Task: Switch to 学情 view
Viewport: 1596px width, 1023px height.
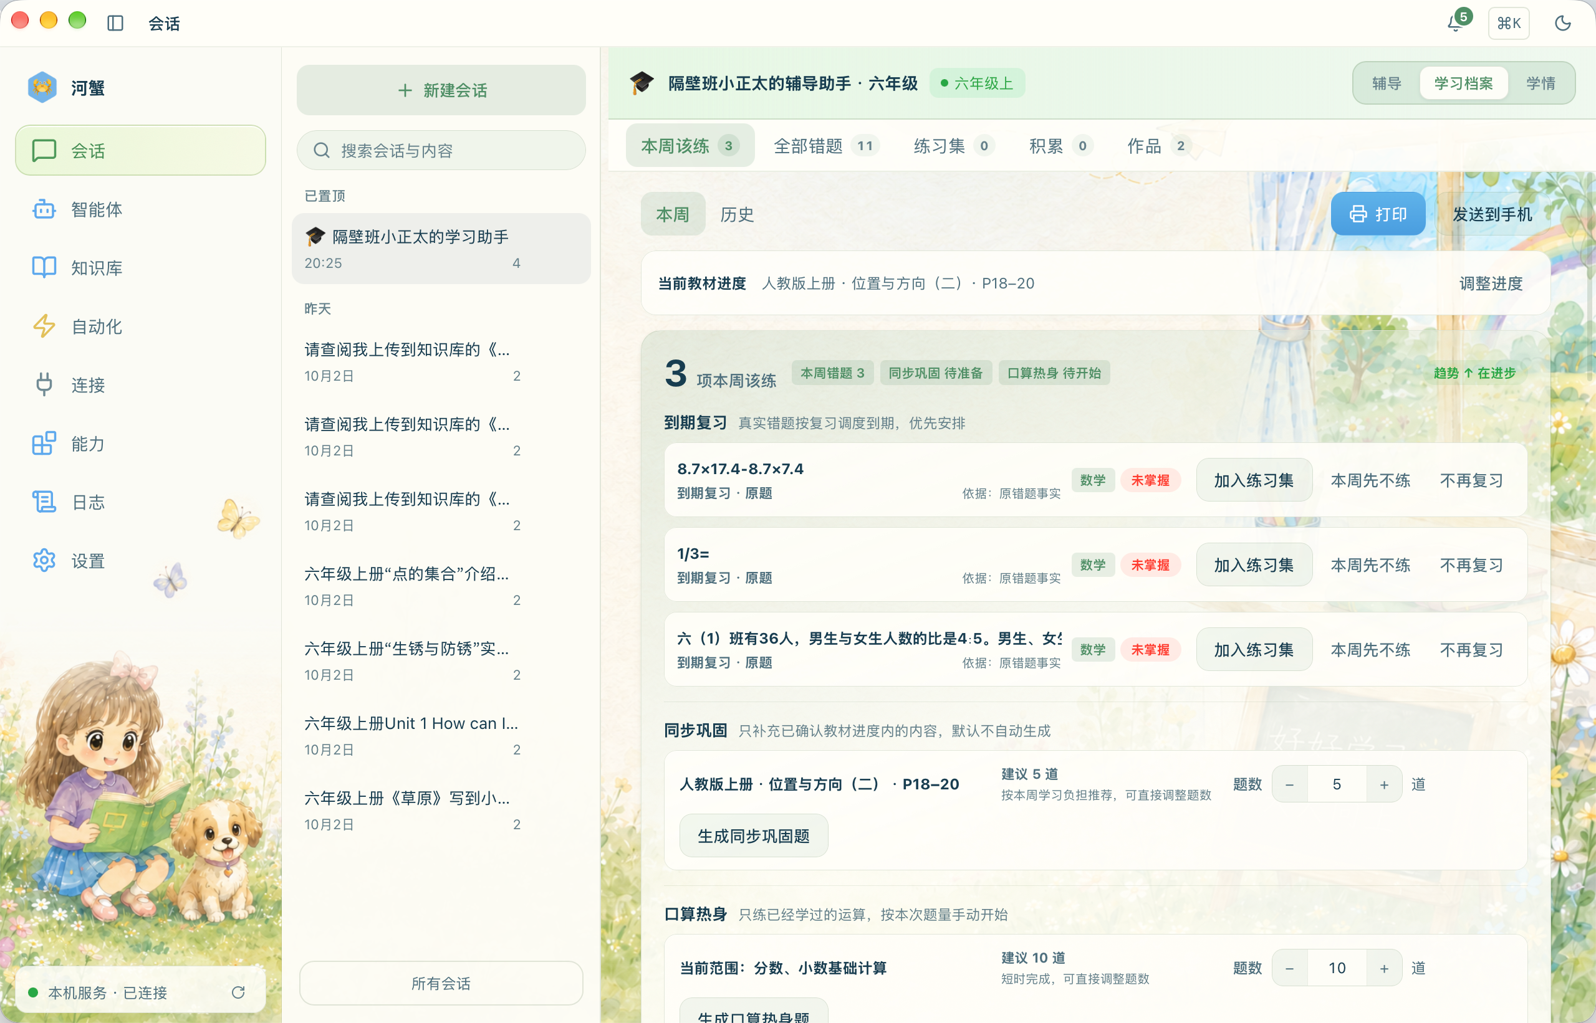Action: [1540, 83]
